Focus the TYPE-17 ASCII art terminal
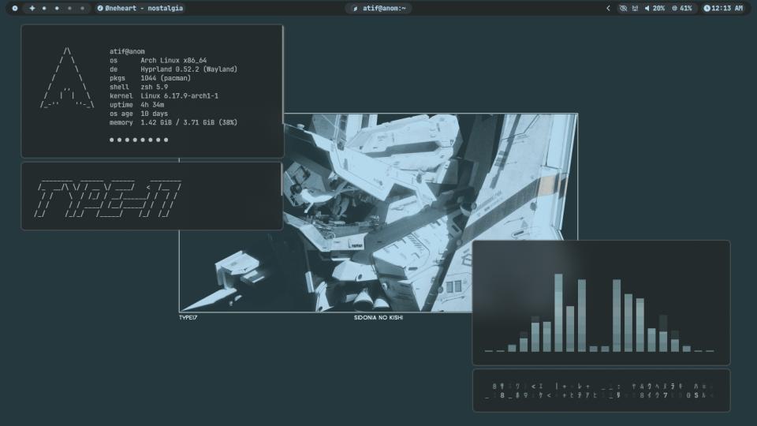Viewport: 757px width, 426px height. 152,196
